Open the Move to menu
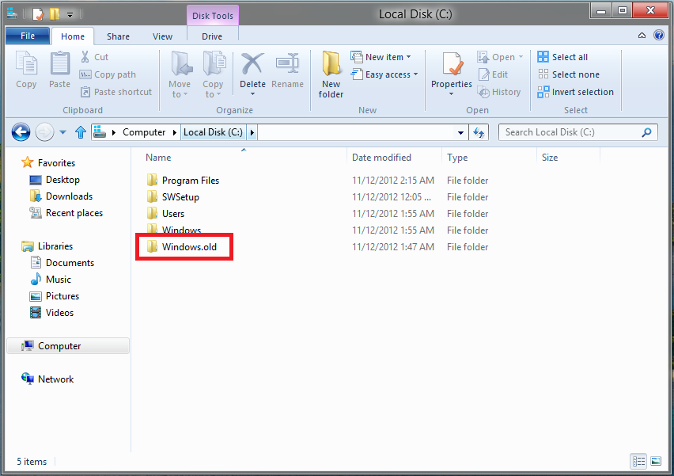Screen dimensions: 674x476 (180, 74)
